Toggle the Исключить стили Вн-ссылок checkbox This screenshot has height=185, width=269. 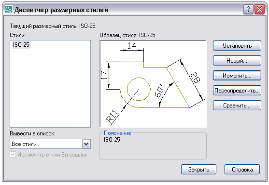(x=13, y=155)
